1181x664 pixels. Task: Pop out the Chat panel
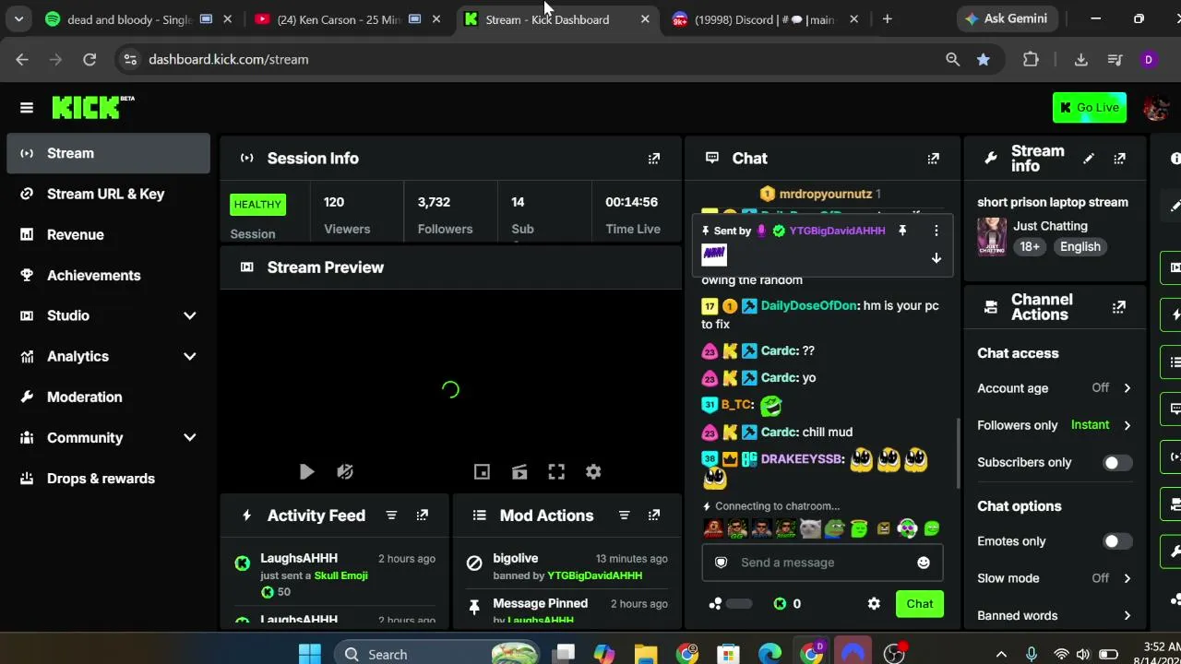point(934,159)
